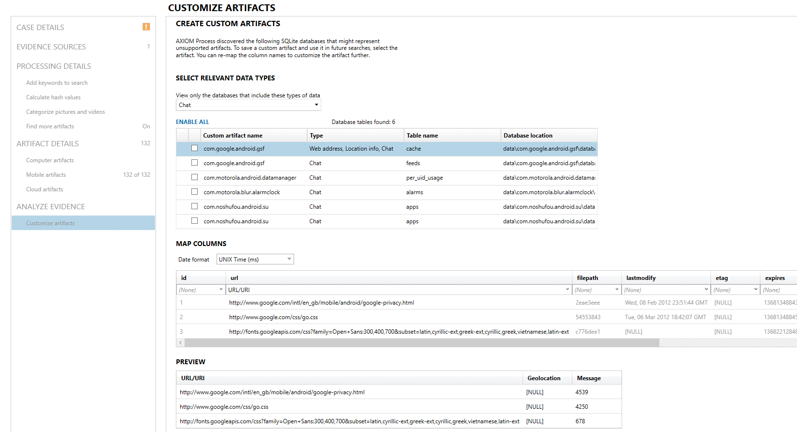Go to Artifact Details section
The width and height of the screenshot is (797, 432).
coord(47,144)
